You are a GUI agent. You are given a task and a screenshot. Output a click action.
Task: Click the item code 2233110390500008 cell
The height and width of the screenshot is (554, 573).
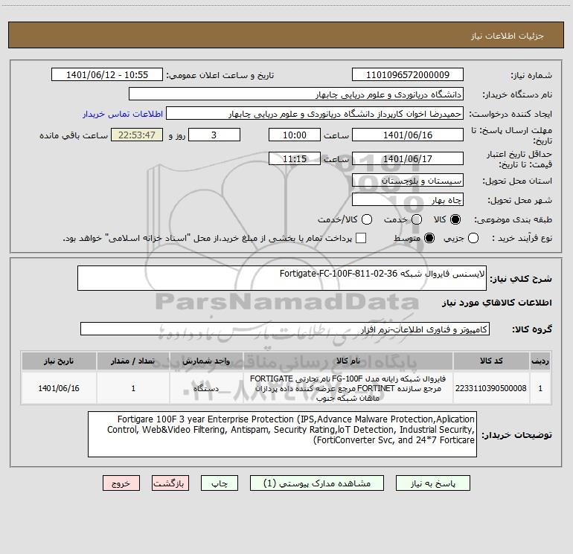pos(491,388)
